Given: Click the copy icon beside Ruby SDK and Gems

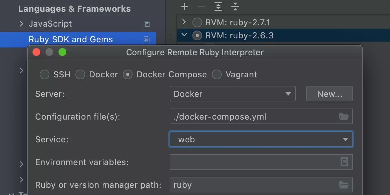Looking at the screenshot, I should (x=147, y=39).
